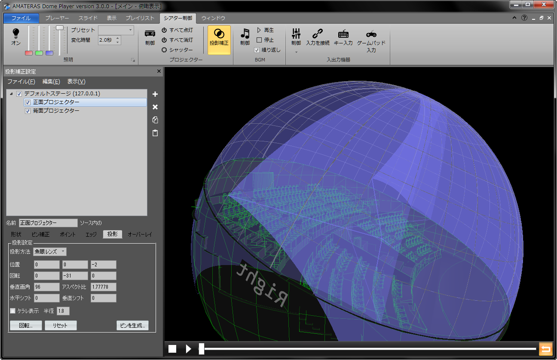Switch to エッジ settings tab
The width and height of the screenshot is (557, 360).
[91, 235]
